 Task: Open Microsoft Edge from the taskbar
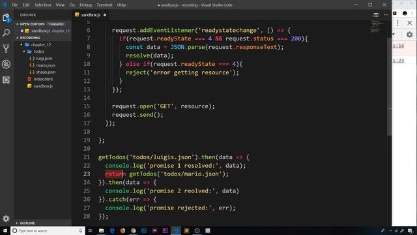pos(112,230)
